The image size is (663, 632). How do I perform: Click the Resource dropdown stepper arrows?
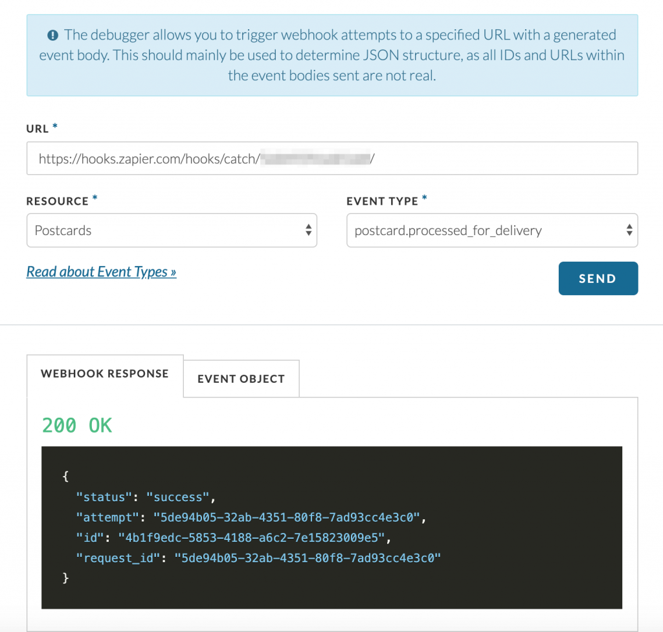[x=308, y=230]
